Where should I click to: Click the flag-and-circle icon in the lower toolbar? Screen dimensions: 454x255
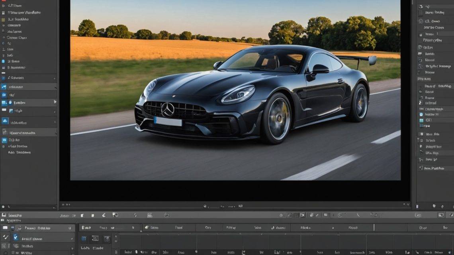click(115, 215)
